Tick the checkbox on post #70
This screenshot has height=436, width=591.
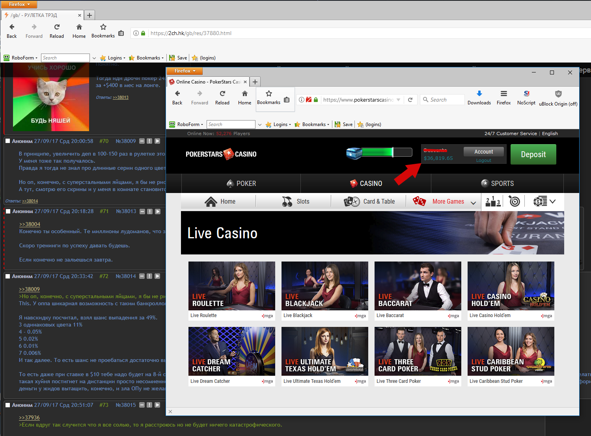[7, 141]
